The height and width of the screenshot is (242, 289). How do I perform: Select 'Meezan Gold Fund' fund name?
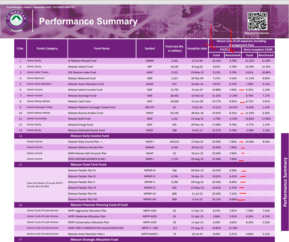point(79,119)
